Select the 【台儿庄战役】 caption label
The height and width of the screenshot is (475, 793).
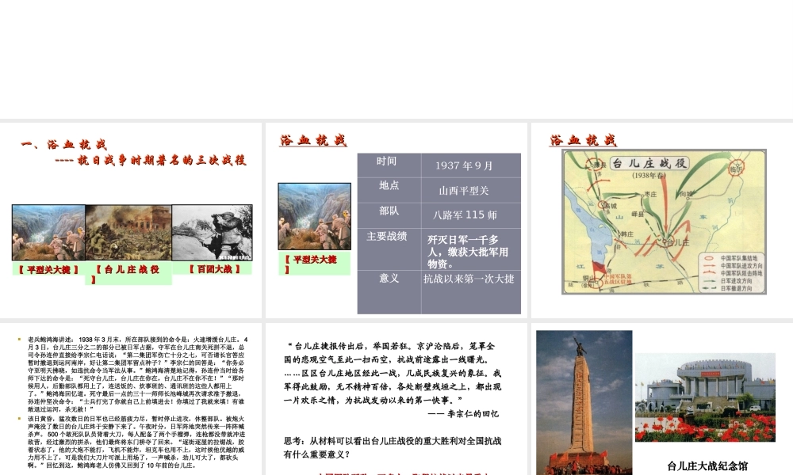tap(128, 274)
